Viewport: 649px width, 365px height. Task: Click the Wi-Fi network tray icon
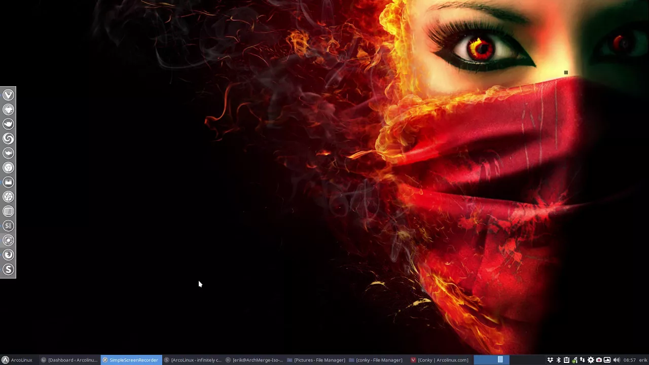[x=574, y=360]
